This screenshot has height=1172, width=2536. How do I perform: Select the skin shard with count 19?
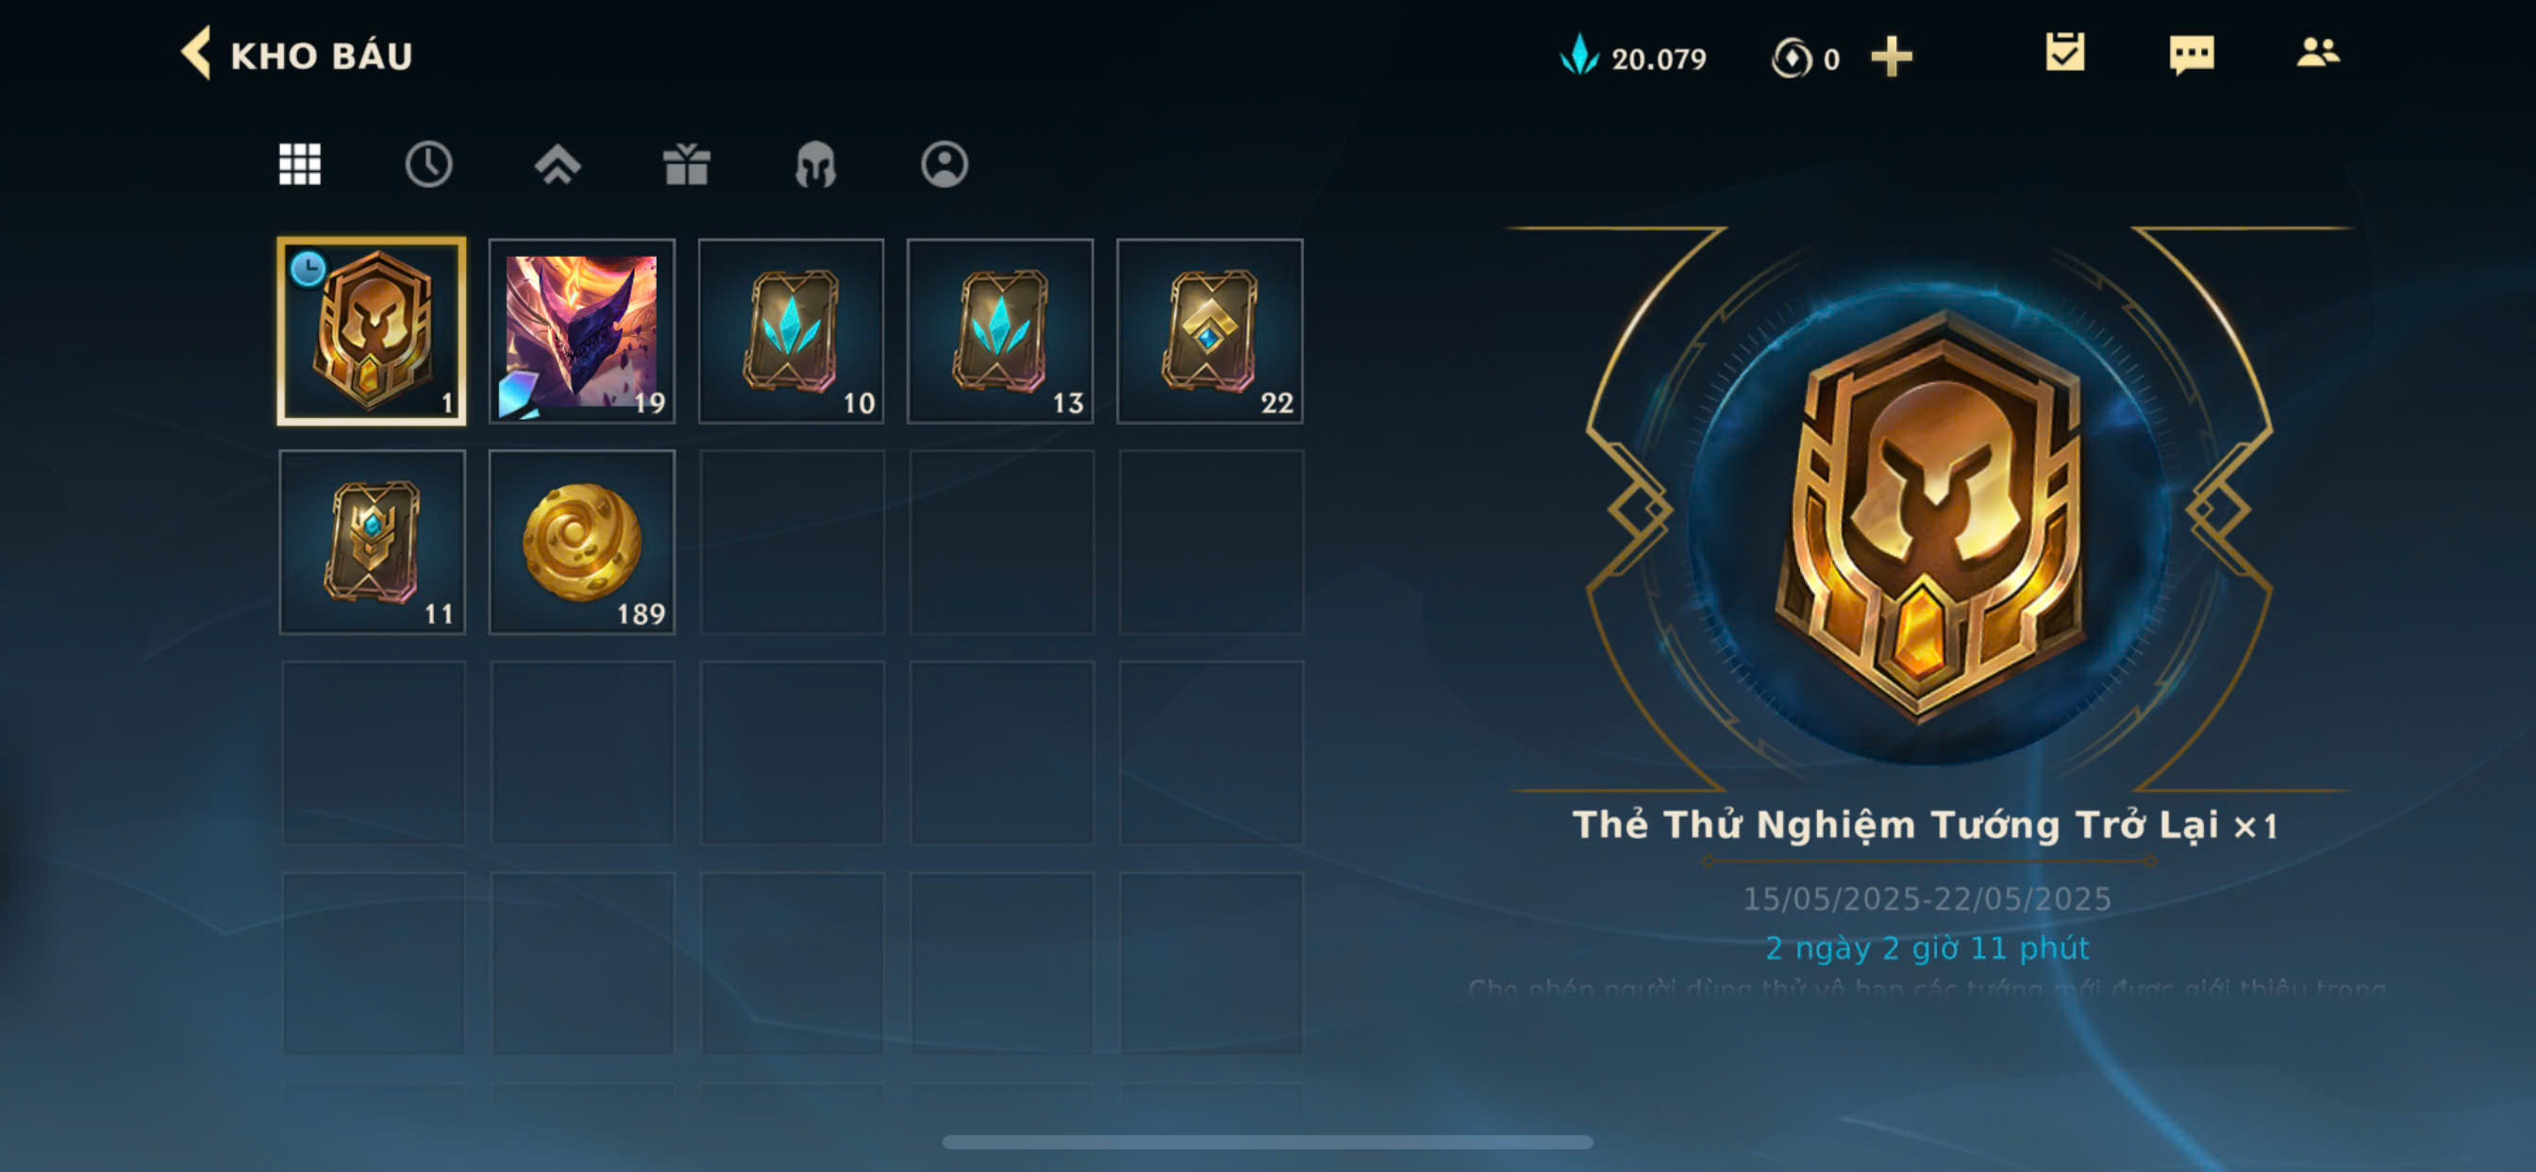coord(582,332)
